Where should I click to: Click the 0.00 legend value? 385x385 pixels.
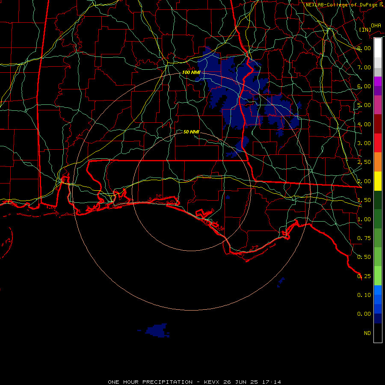[x=364, y=314]
